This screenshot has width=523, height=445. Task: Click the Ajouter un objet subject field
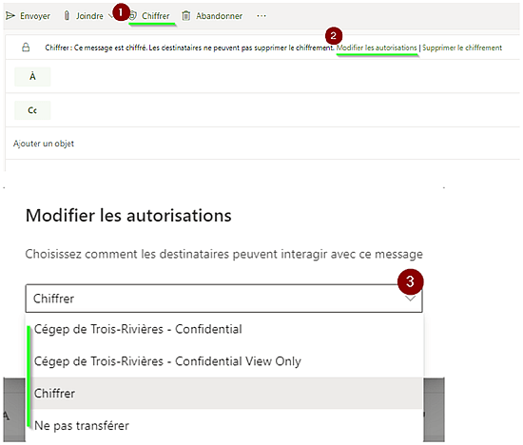tap(263, 144)
